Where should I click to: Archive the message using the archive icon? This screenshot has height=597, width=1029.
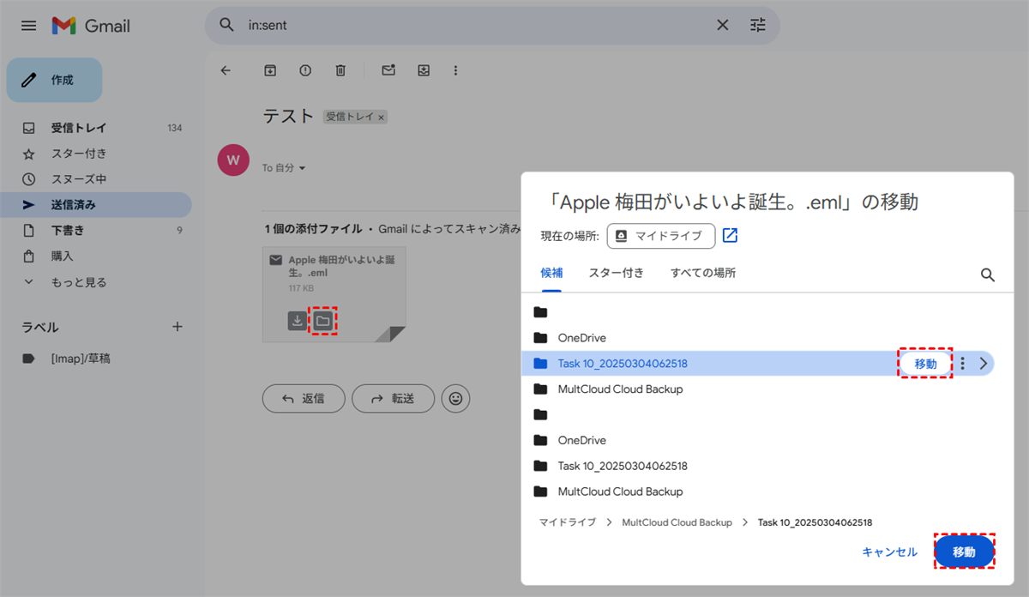pyautogui.click(x=270, y=70)
